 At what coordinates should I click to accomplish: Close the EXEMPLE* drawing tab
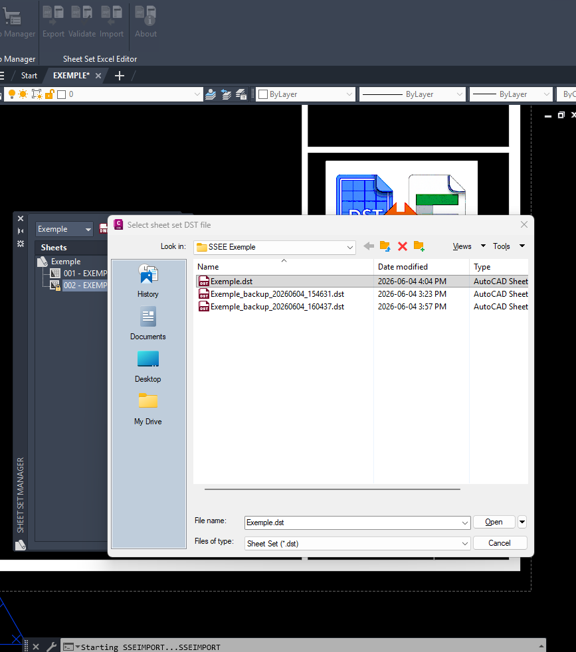pyautogui.click(x=98, y=76)
